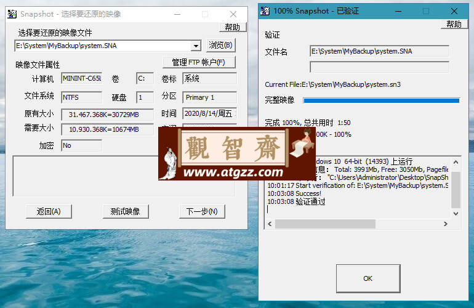Proceed with 下一步(N) button
This screenshot has width=474, height=308.
point(202,211)
